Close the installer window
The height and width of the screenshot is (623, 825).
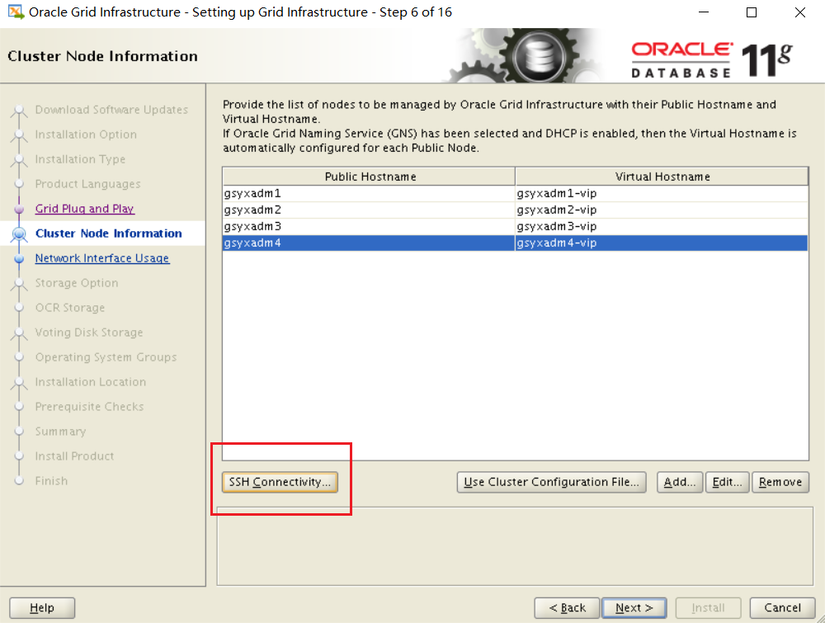click(799, 12)
